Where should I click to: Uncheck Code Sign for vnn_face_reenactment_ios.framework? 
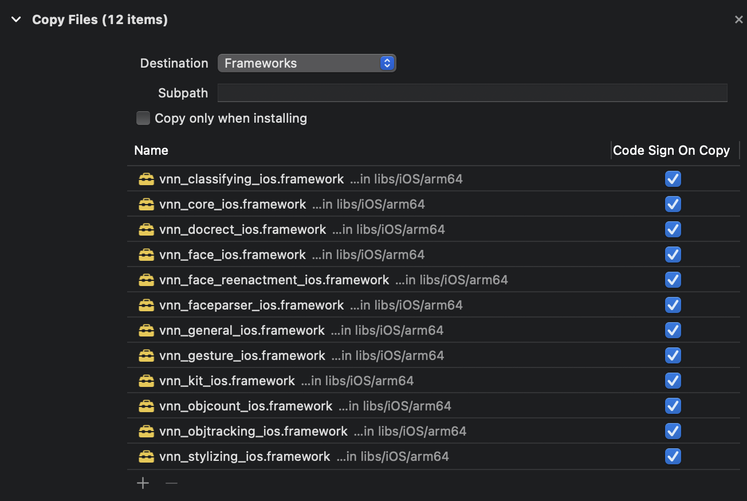point(673,280)
